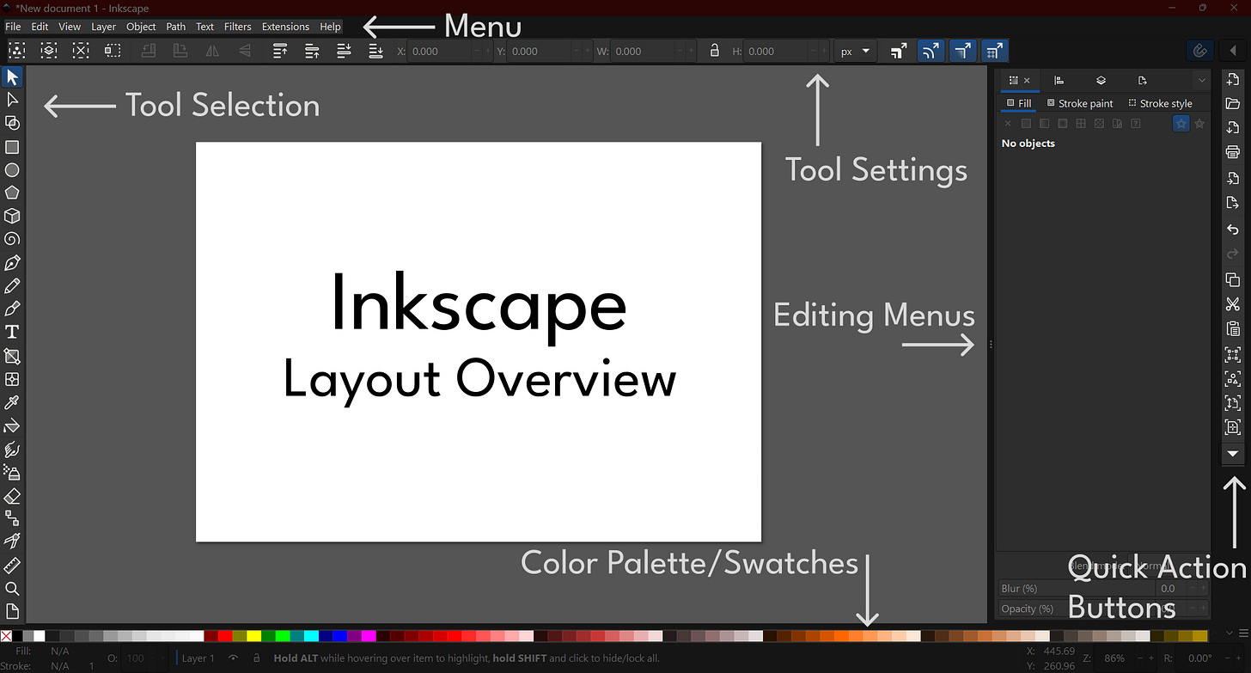Toggle Layer 1 visibility eye icon
Image resolution: width=1251 pixels, height=673 pixels.
coord(233,658)
